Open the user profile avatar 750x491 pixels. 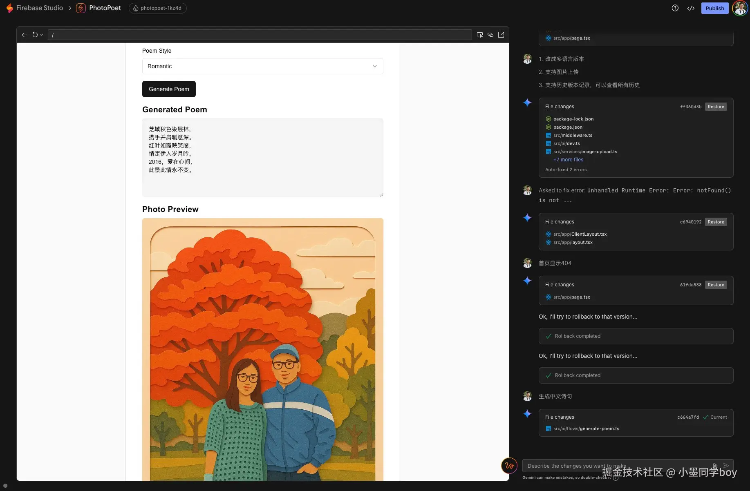740,8
